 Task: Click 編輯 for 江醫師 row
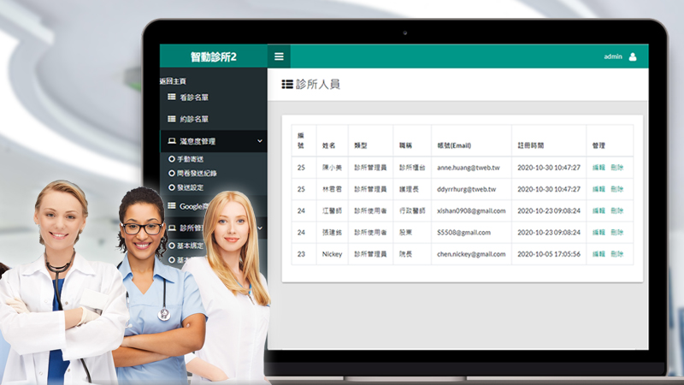coord(598,210)
